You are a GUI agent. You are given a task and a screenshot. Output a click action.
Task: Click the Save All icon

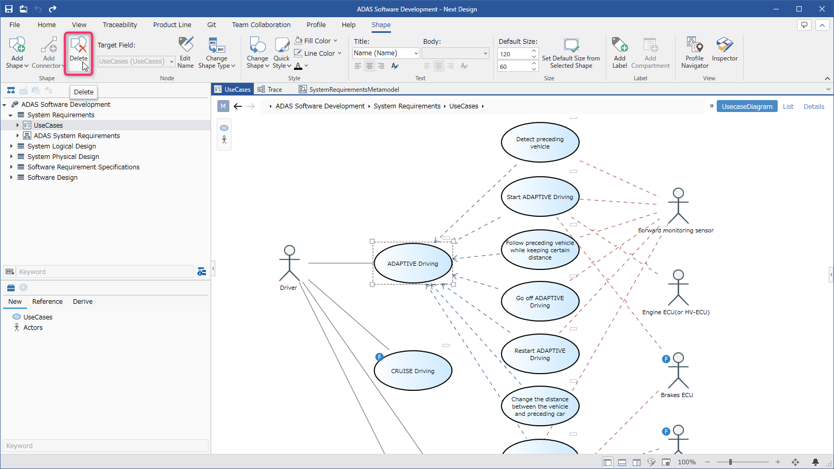(x=23, y=9)
